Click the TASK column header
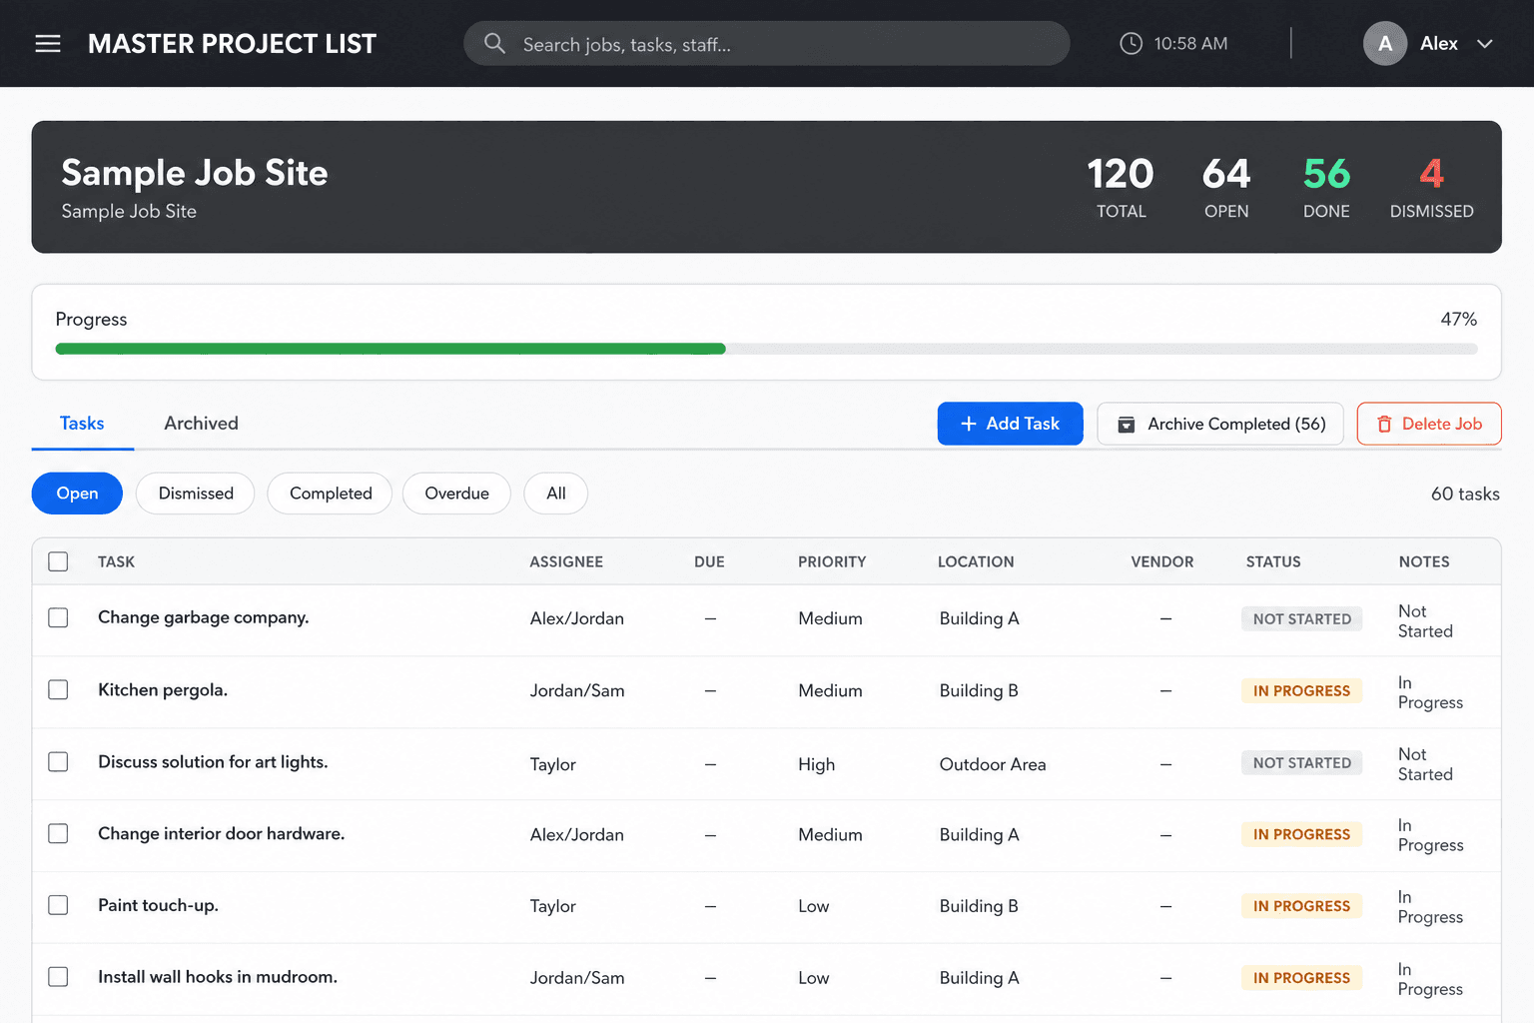The image size is (1534, 1023). pyautogui.click(x=116, y=561)
